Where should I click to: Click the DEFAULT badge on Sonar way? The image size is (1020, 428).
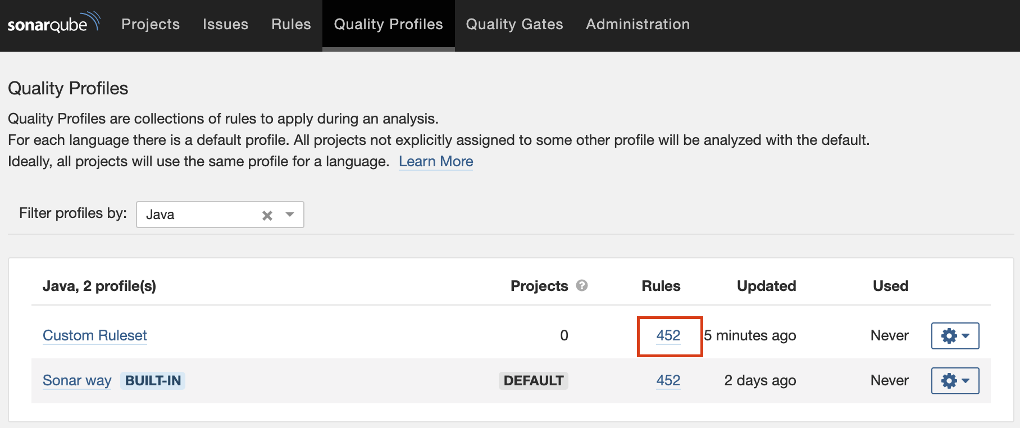pyautogui.click(x=533, y=381)
